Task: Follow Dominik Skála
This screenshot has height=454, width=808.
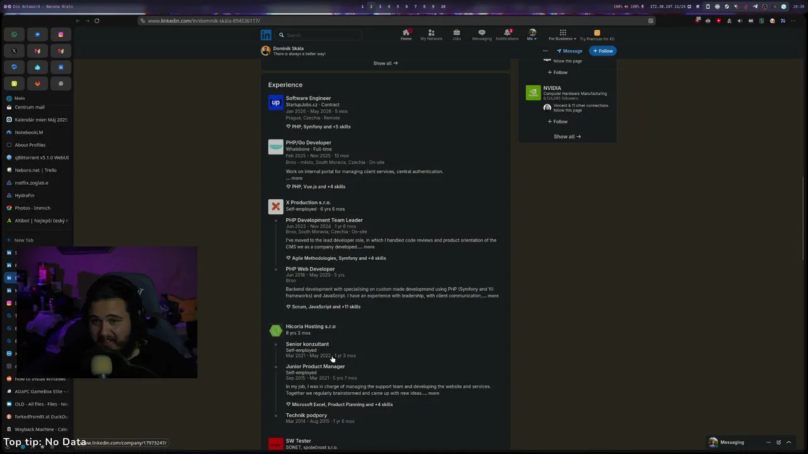Action: pyautogui.click(x=602, y=51)
